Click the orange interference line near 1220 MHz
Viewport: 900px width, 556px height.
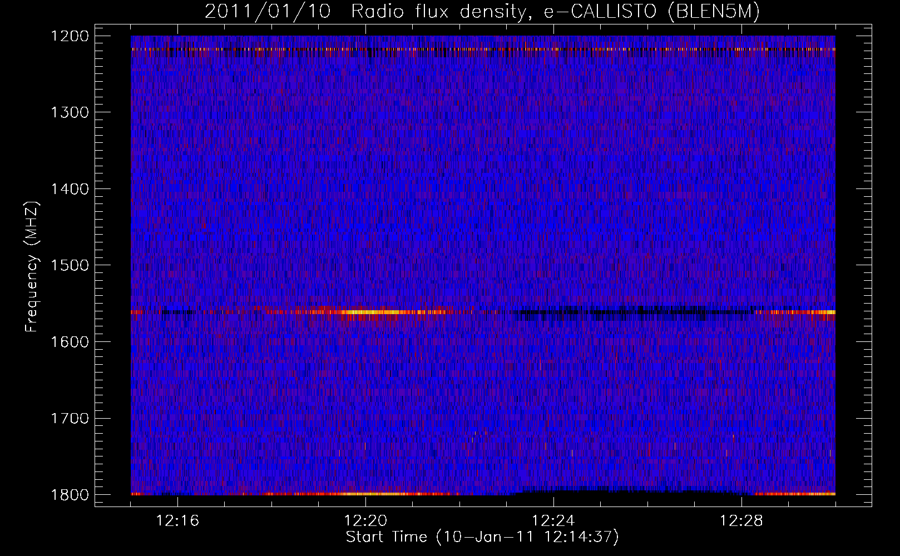coord(483,49)
